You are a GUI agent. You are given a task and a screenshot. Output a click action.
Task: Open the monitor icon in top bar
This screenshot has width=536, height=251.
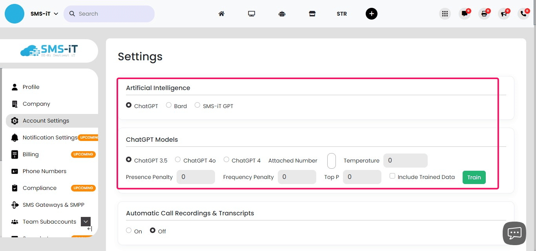click(x=252, y=14)
